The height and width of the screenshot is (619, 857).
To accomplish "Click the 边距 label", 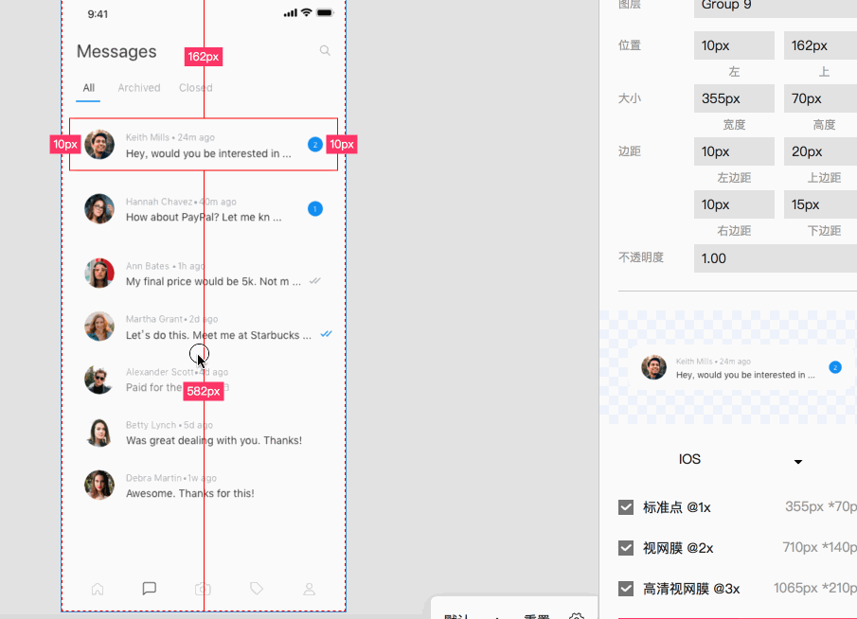I will coord(629,151).
